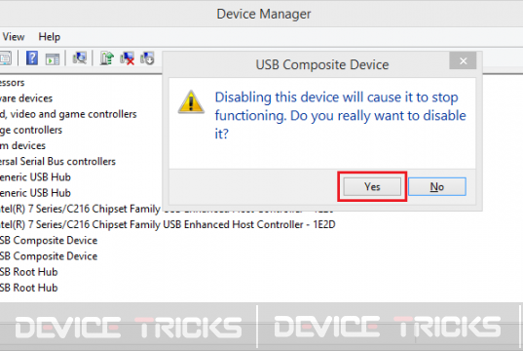The width and height of the screenshot is (523, 351).
Task: Select the last USB Root Hub entry
Action: [x=28, y=288]
